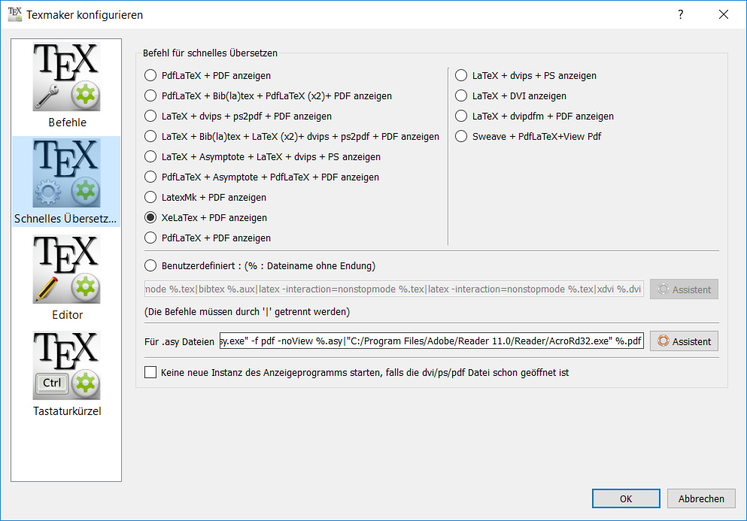Click the Editor label in sidebar
Viewport: 747px width, 521px height.
pyautogui.click(x=67, y=315)
